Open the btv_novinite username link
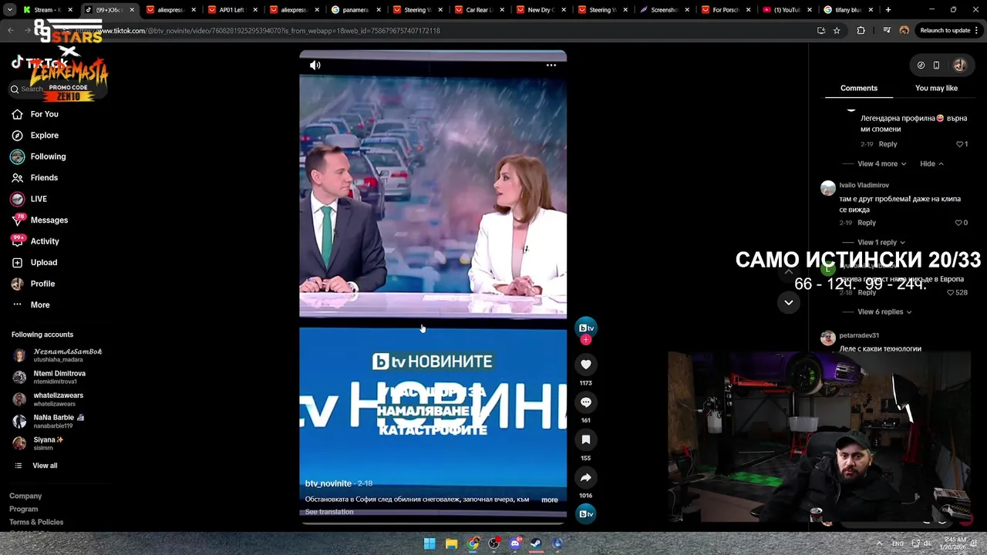The width and height of the screenshot is (987, 555). 328,483
